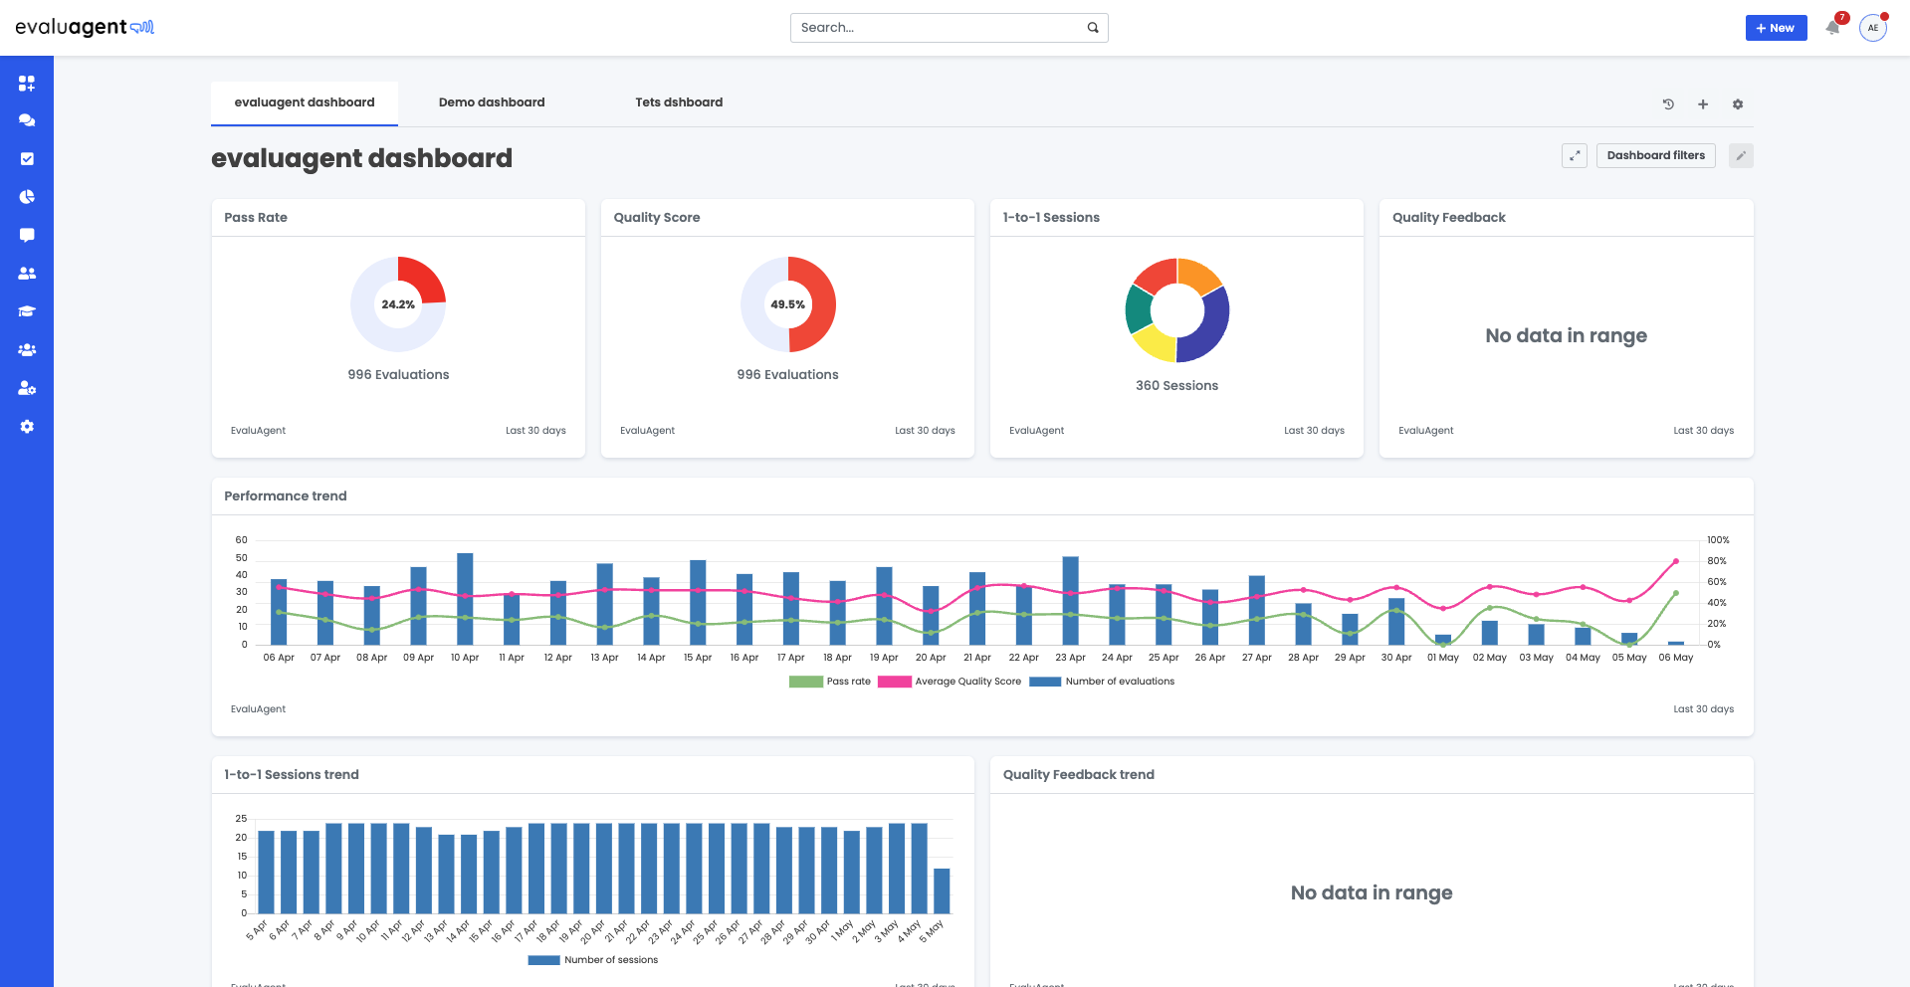Click Last 30 days on Performance trend
Image resolution: width=1910 pixels, height=987 pixels.
pyautogui.click(x=1704, y=709)
